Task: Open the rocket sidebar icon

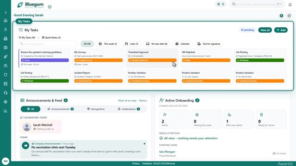Action: pos(6,57)
